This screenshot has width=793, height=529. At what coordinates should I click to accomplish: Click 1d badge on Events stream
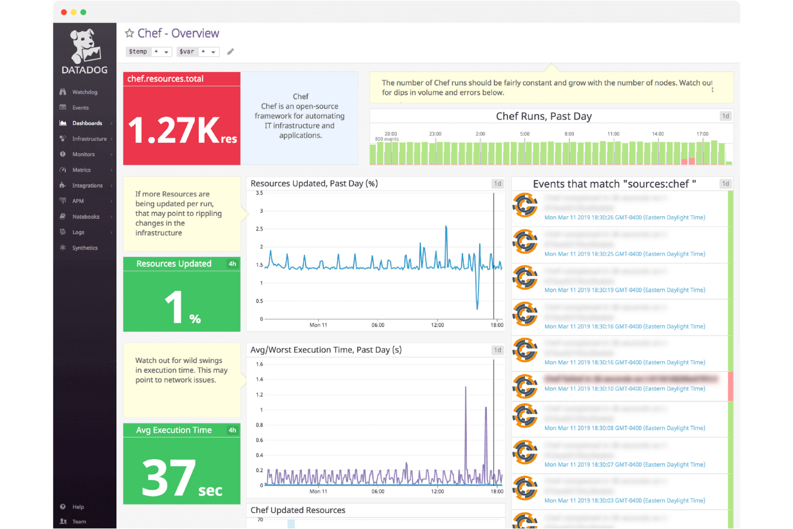[x=725, y=183]
